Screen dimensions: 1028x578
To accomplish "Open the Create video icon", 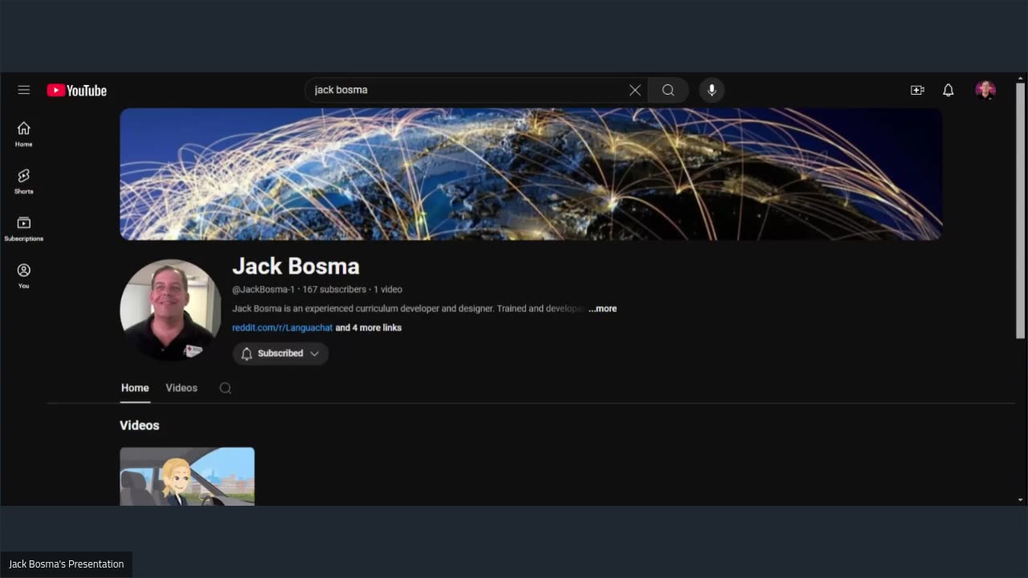I will click(917, 90).
